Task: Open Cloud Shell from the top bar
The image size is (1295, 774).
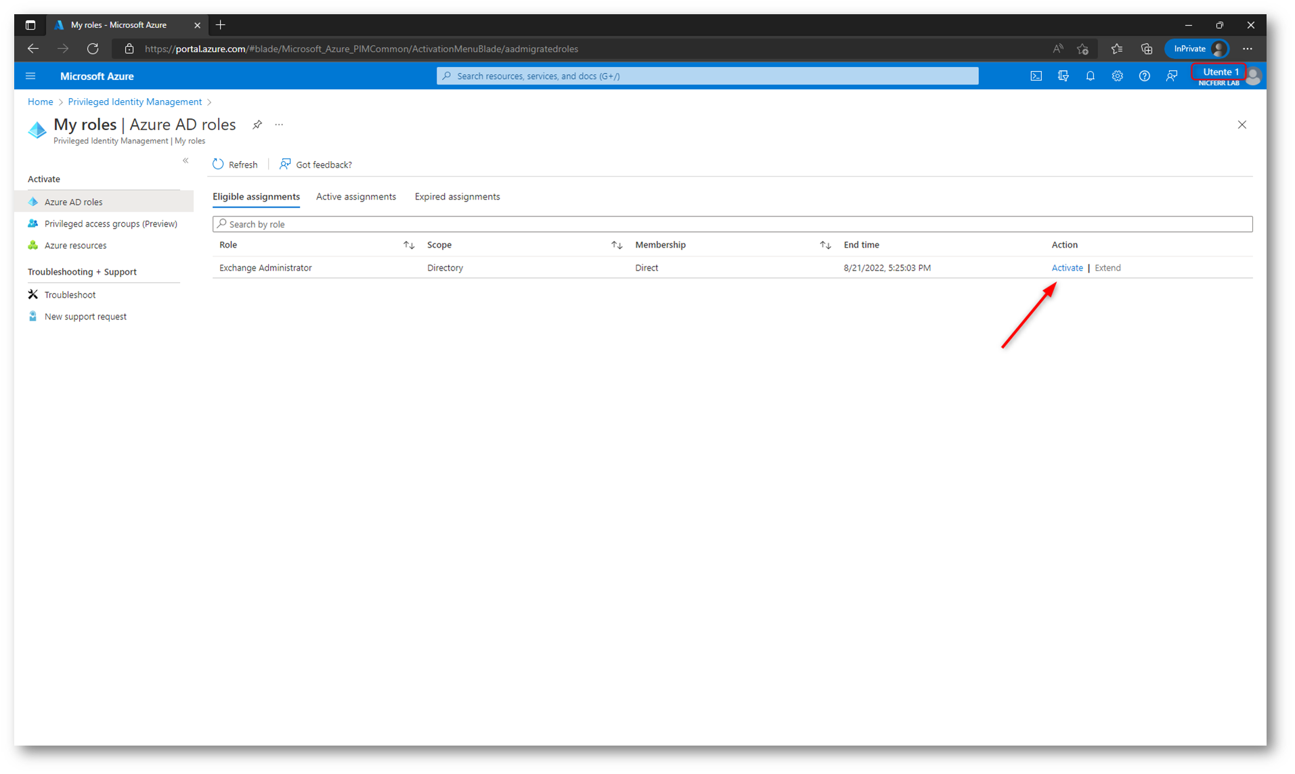Action: [x=1036, y=76]
